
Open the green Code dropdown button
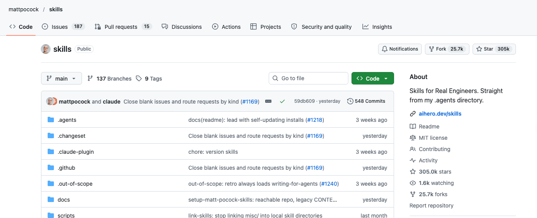pos(373,78)
